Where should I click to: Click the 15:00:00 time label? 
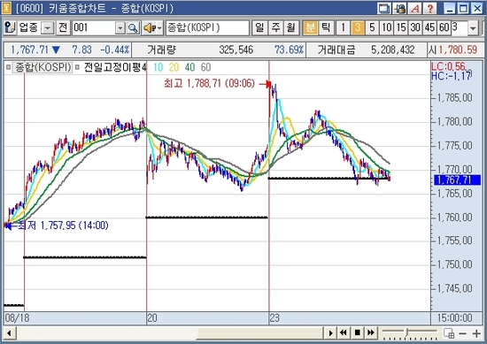coord(454,318)
